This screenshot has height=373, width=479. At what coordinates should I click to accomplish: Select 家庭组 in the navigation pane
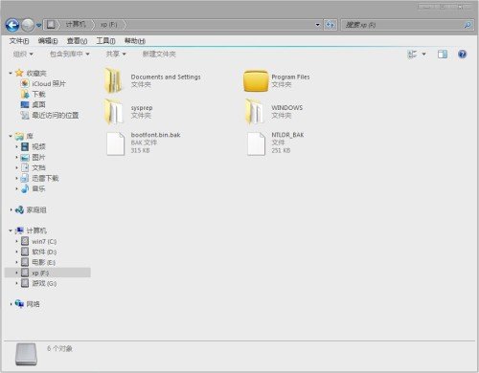coord(36,209)
